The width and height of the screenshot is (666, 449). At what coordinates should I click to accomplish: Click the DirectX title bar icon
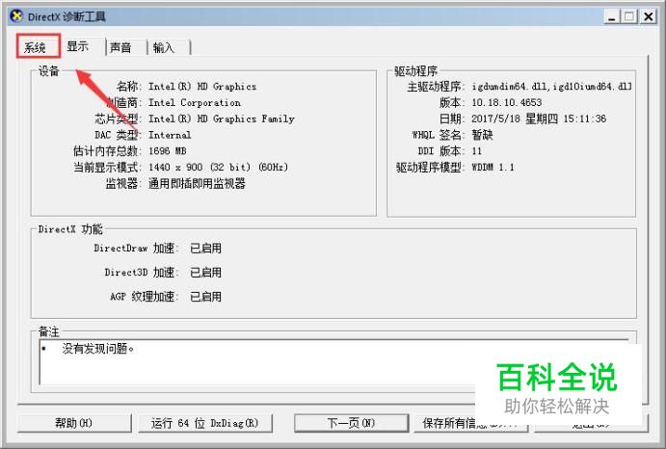click(16, 16)
